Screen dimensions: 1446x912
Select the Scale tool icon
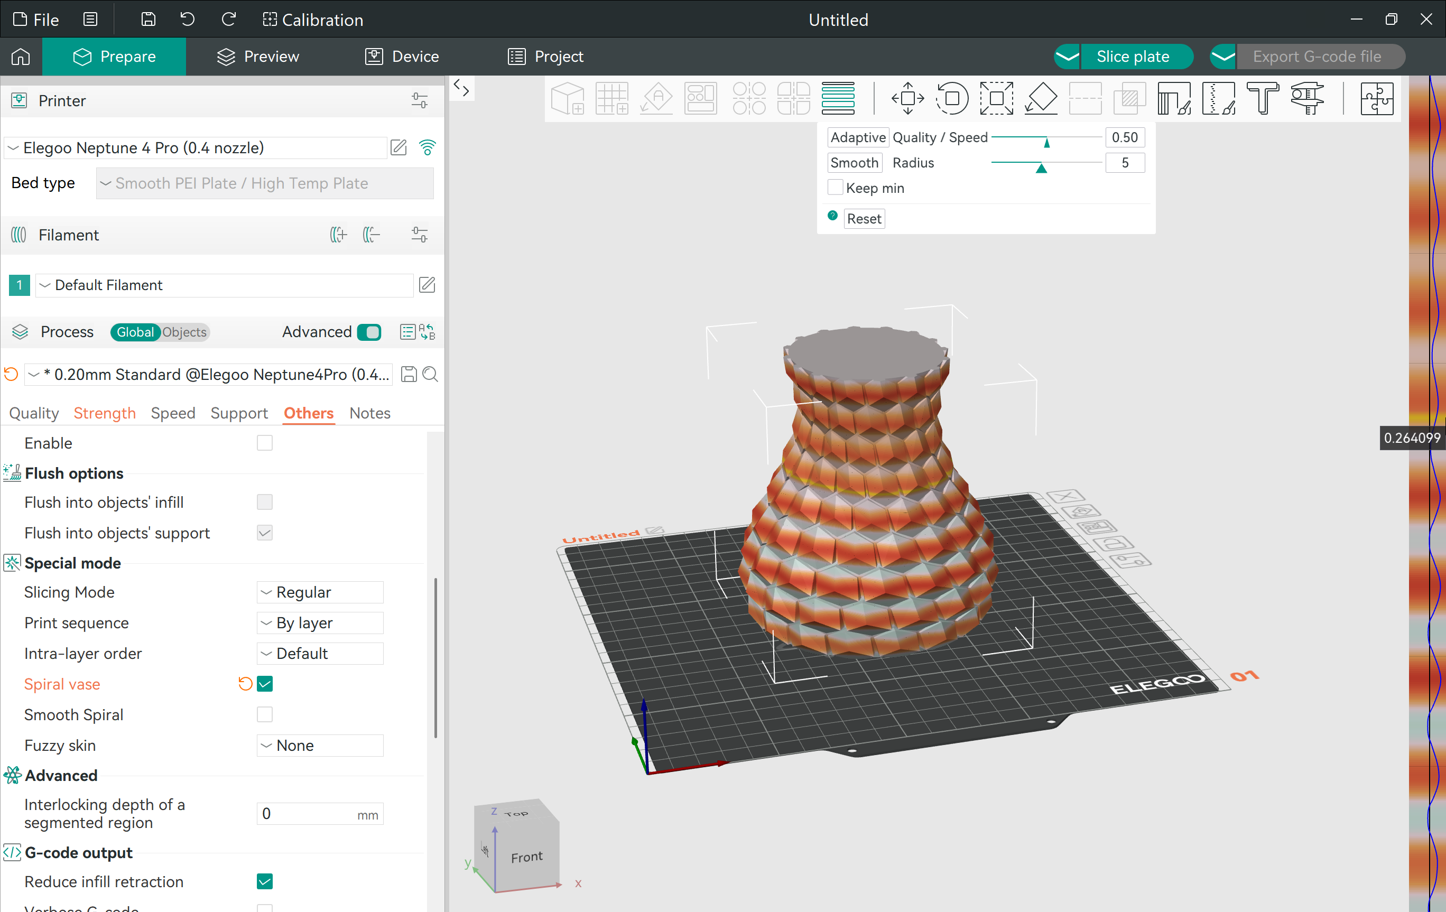(997, 97)
